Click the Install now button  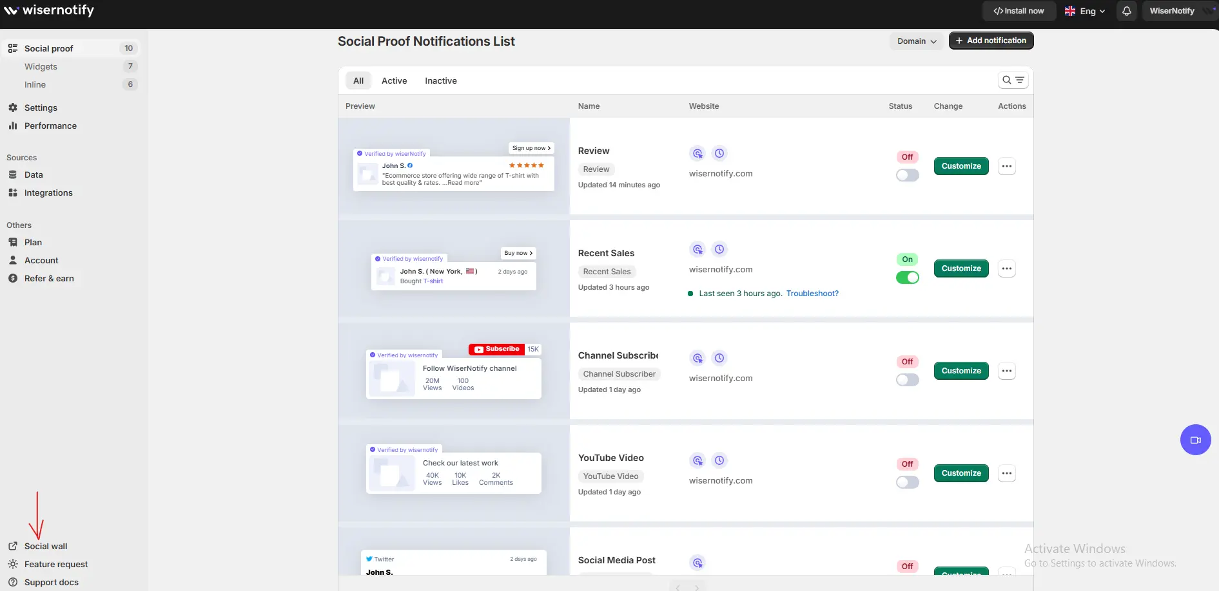point(1019,11)
